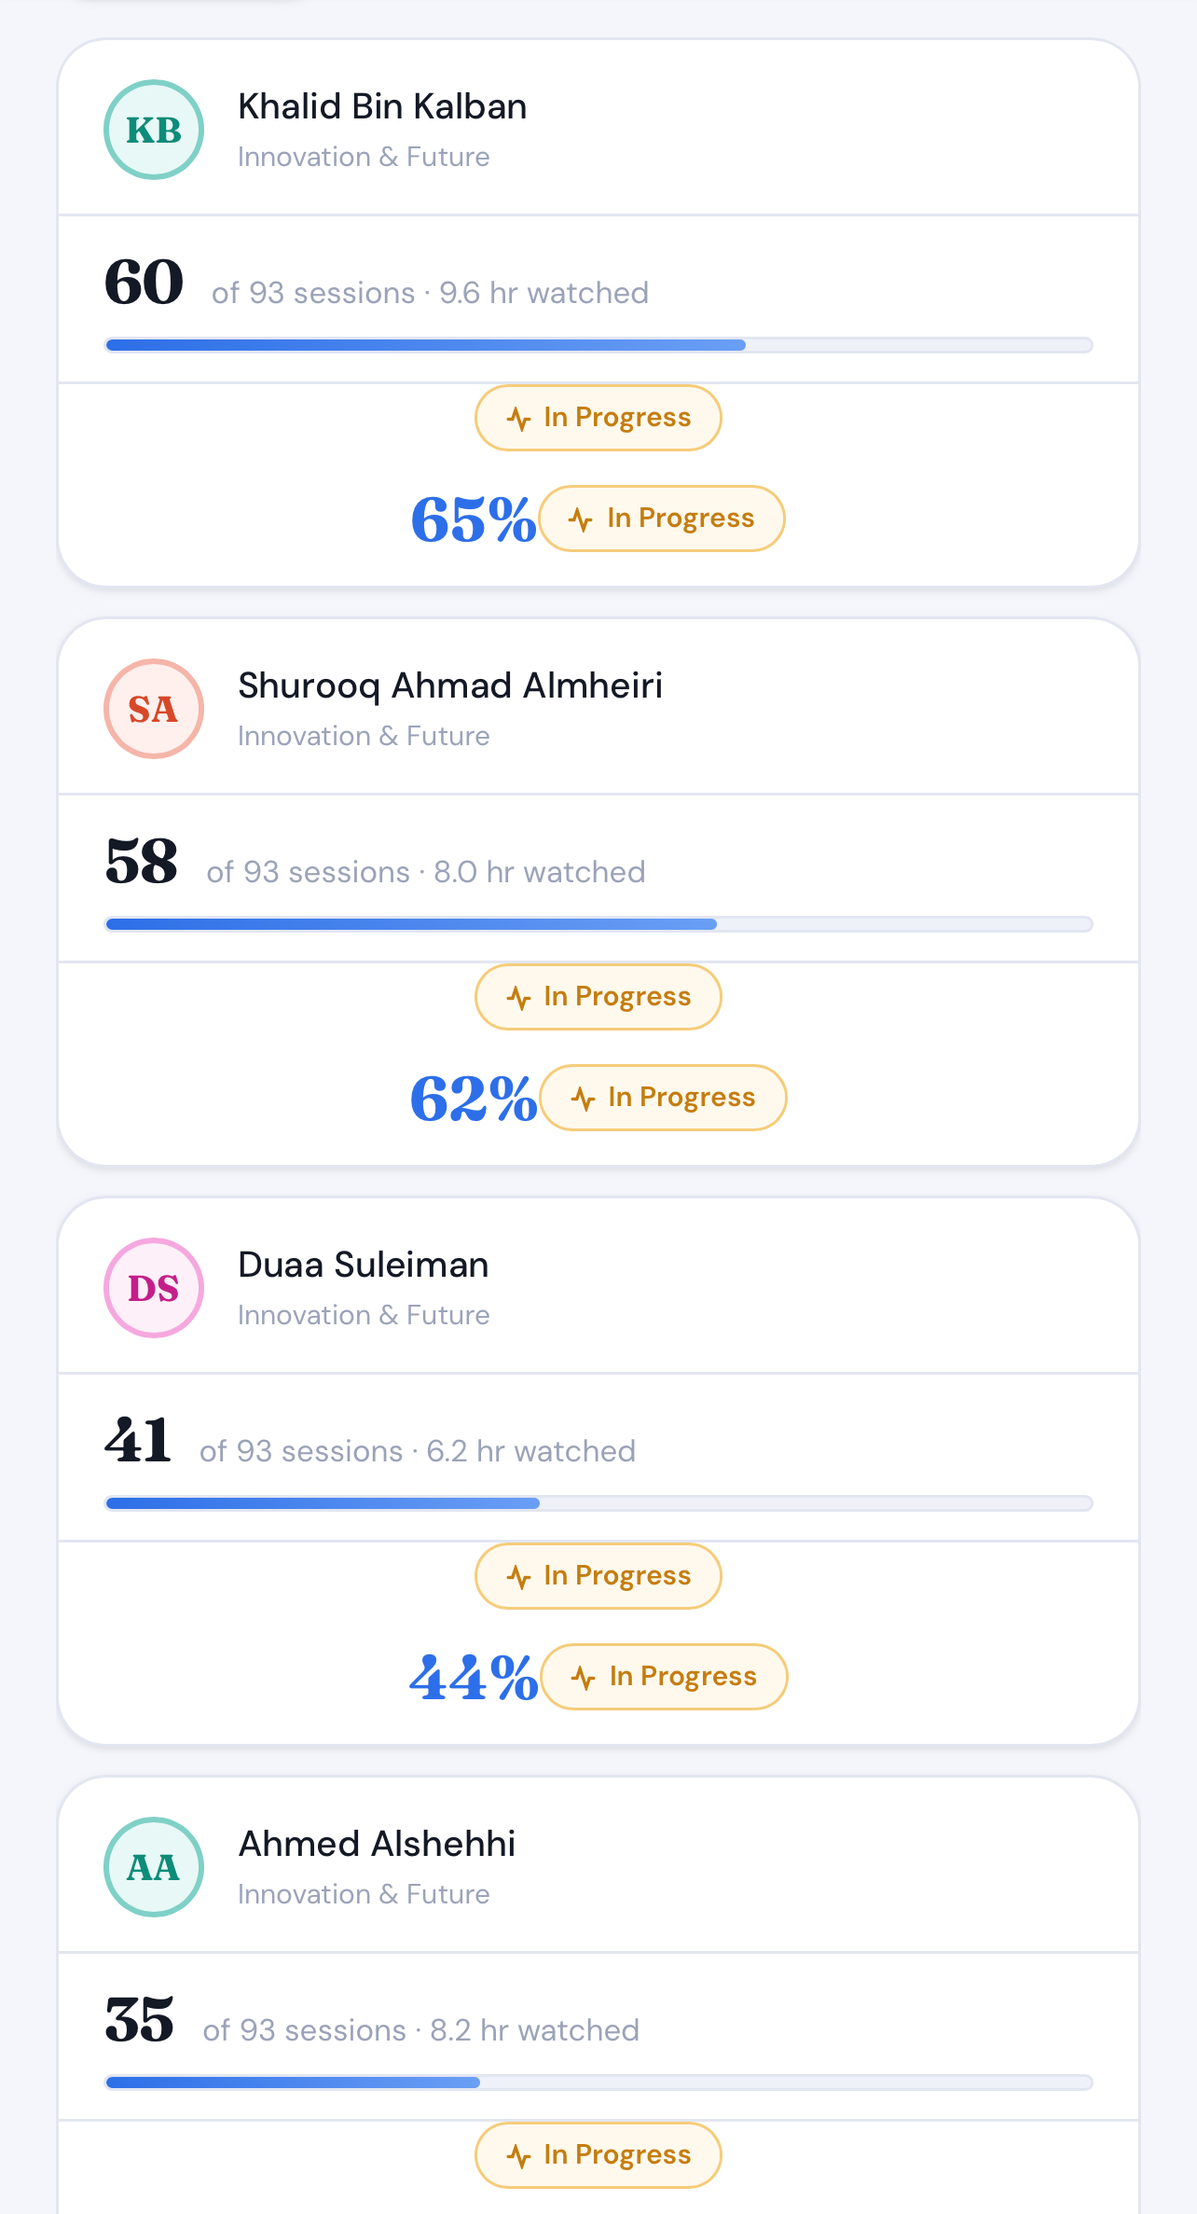This screenshot has width=1197, height=2214.
Task: Click Shurooq's 58 sessions progress bar
Action: (598, 924)
